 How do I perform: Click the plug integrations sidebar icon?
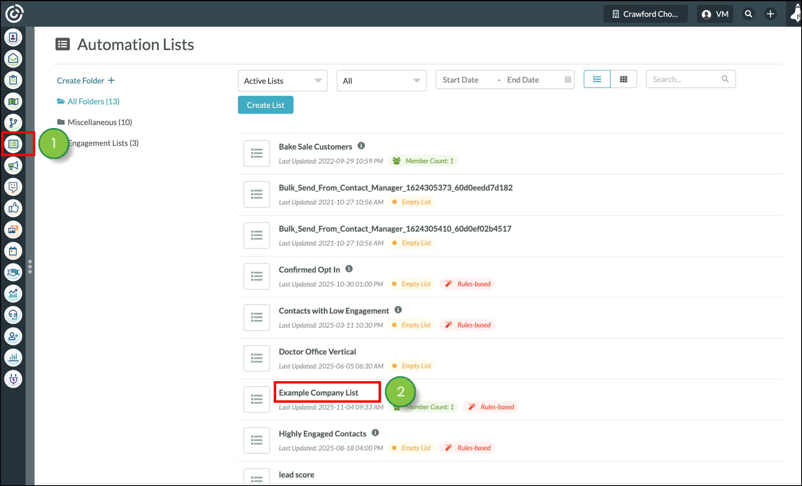tap(13, 379)
